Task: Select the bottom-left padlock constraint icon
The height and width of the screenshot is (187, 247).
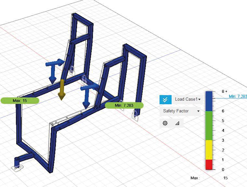Action: click(x=17, y=168)
